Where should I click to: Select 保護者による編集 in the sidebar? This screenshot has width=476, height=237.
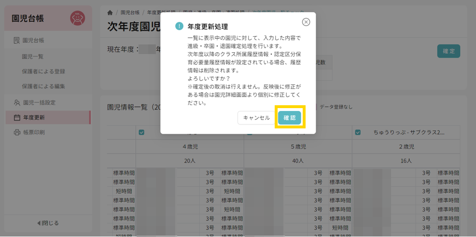(43, 86)
